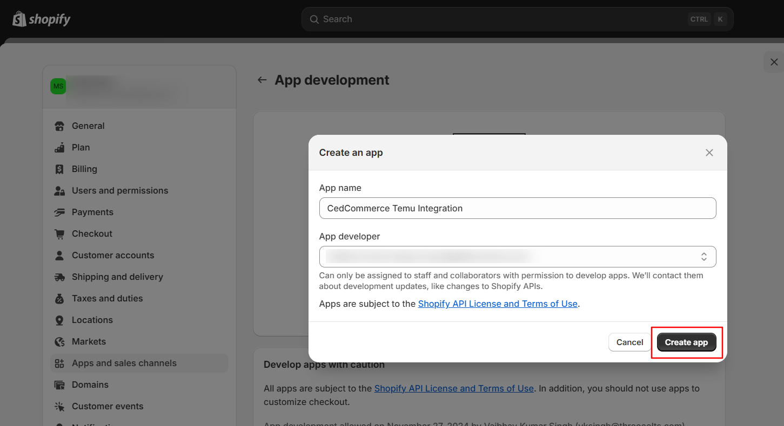The image size is (784, 426).
Task: Open the API License link under Develop apps with caution
Action: pyautogui.click(x=454, y=388)
